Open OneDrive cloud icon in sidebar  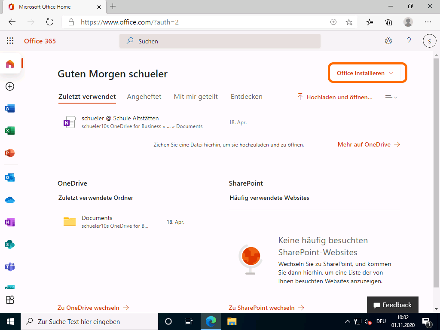coord(9,200)
